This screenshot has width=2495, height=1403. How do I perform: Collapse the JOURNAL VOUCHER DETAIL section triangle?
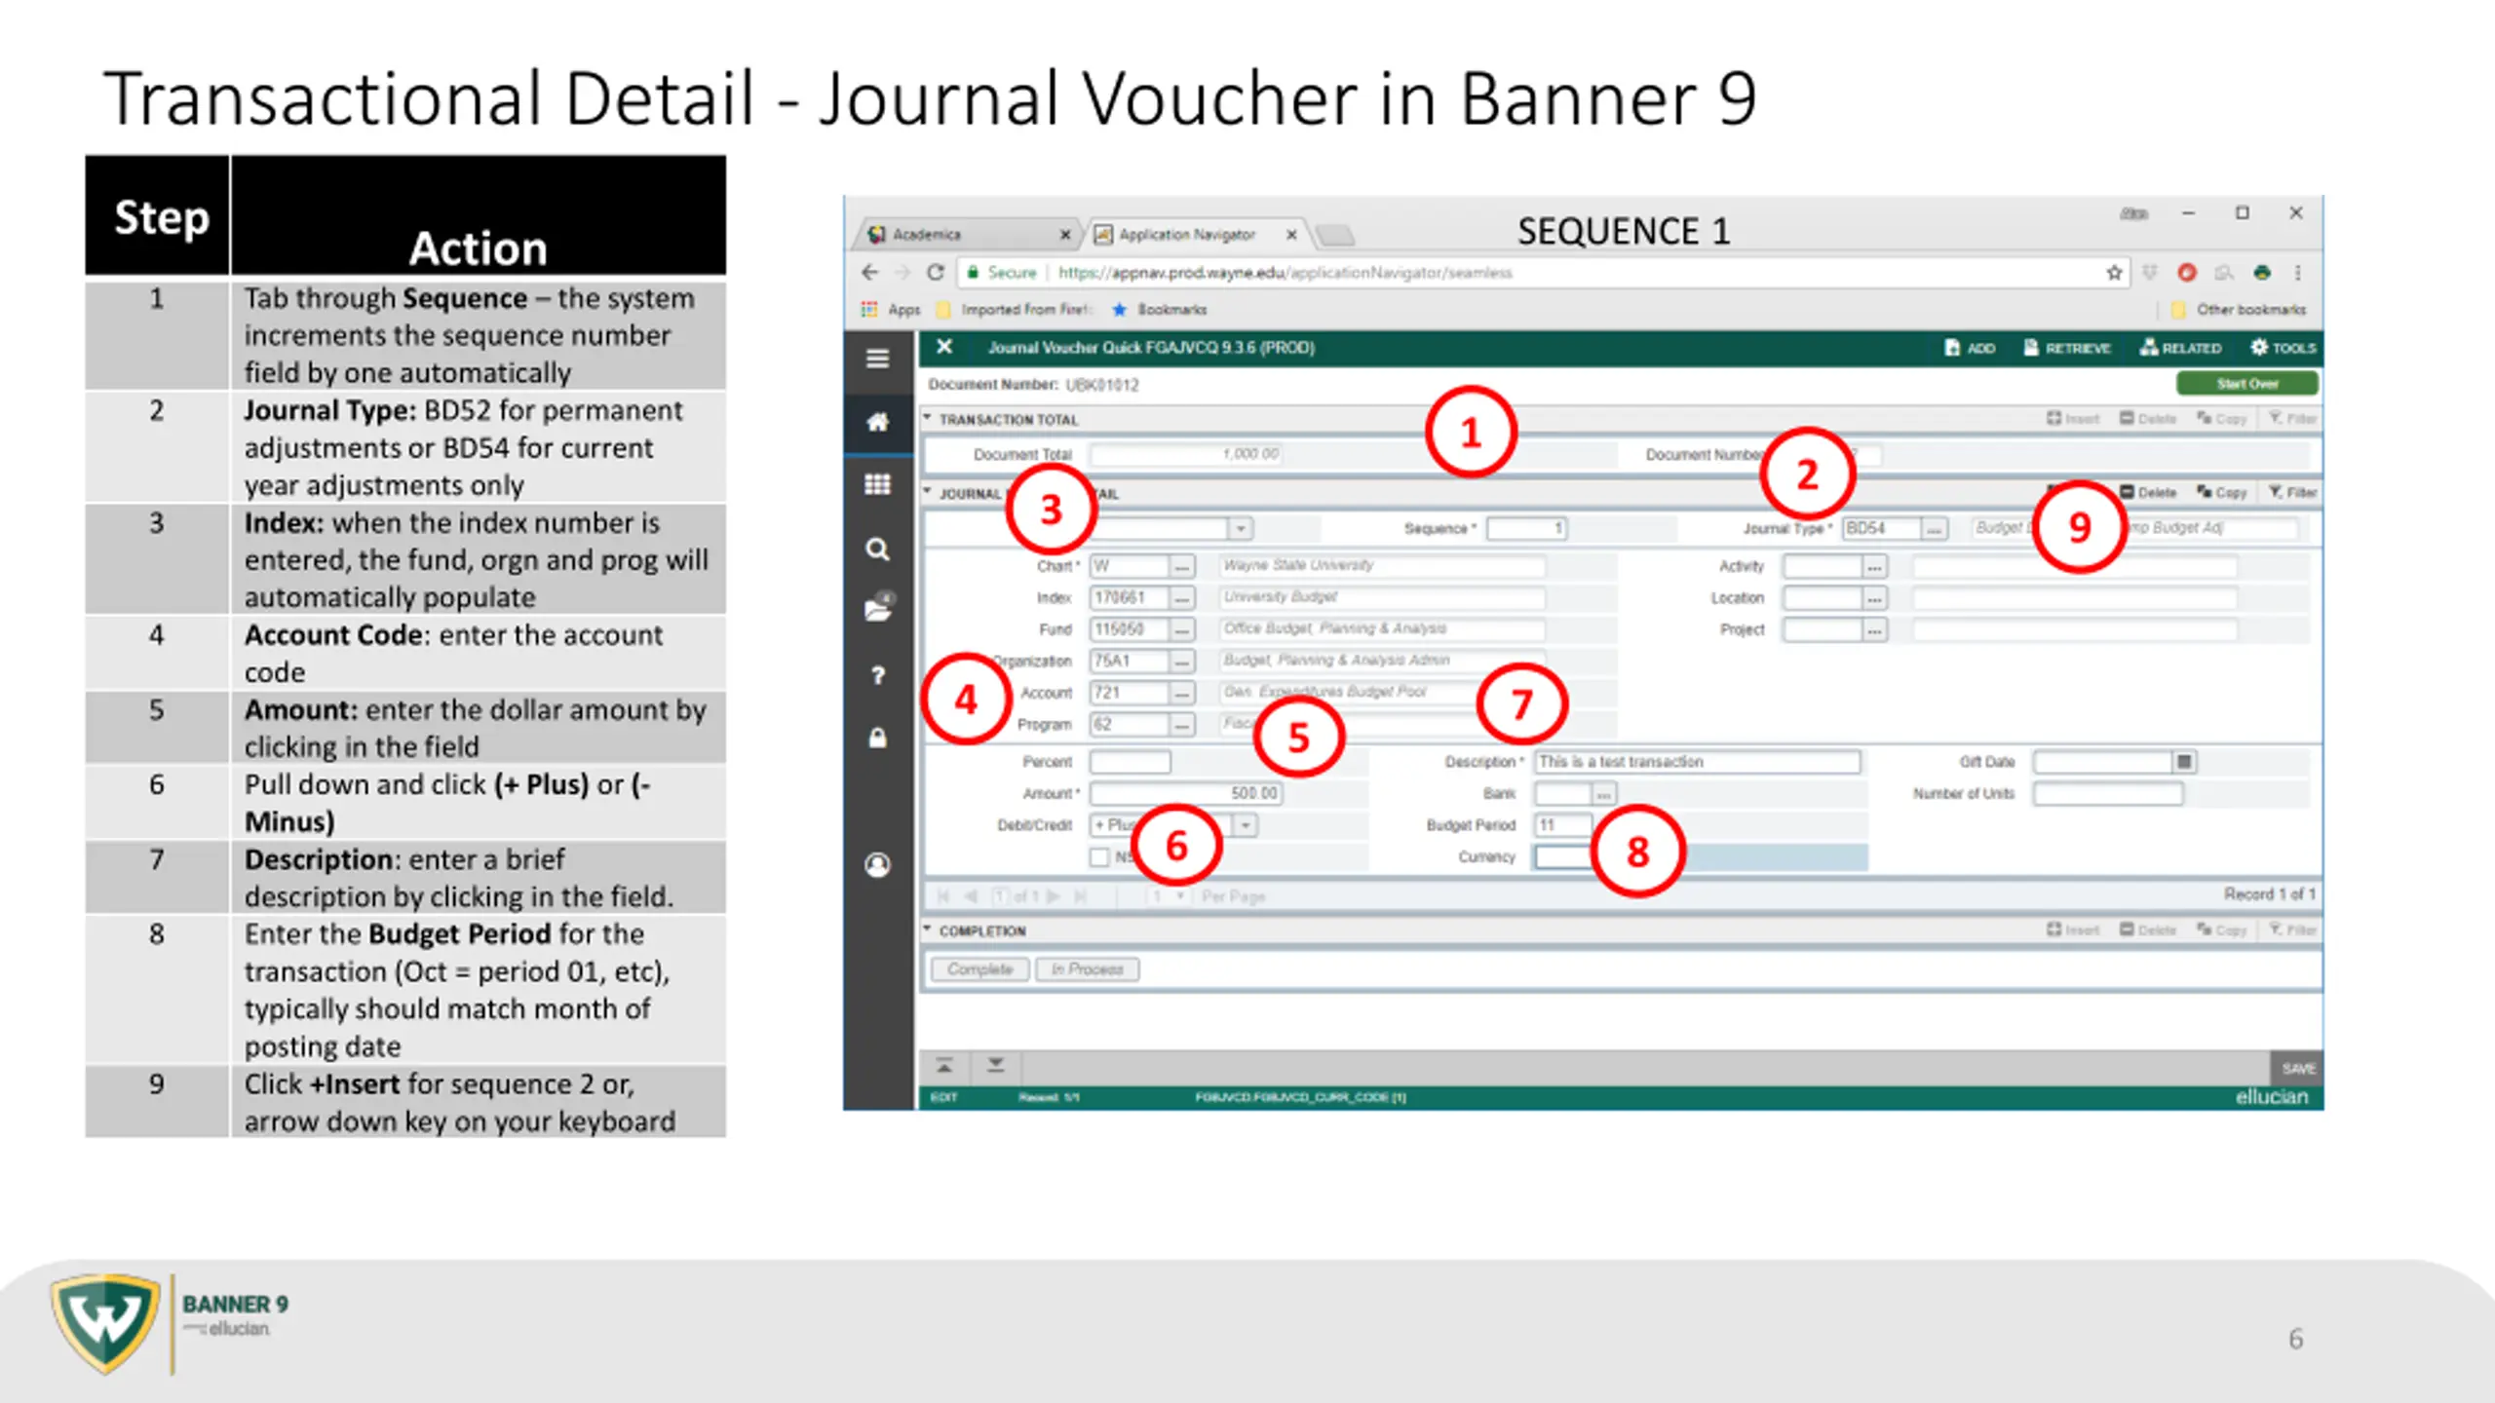[928, 492]
